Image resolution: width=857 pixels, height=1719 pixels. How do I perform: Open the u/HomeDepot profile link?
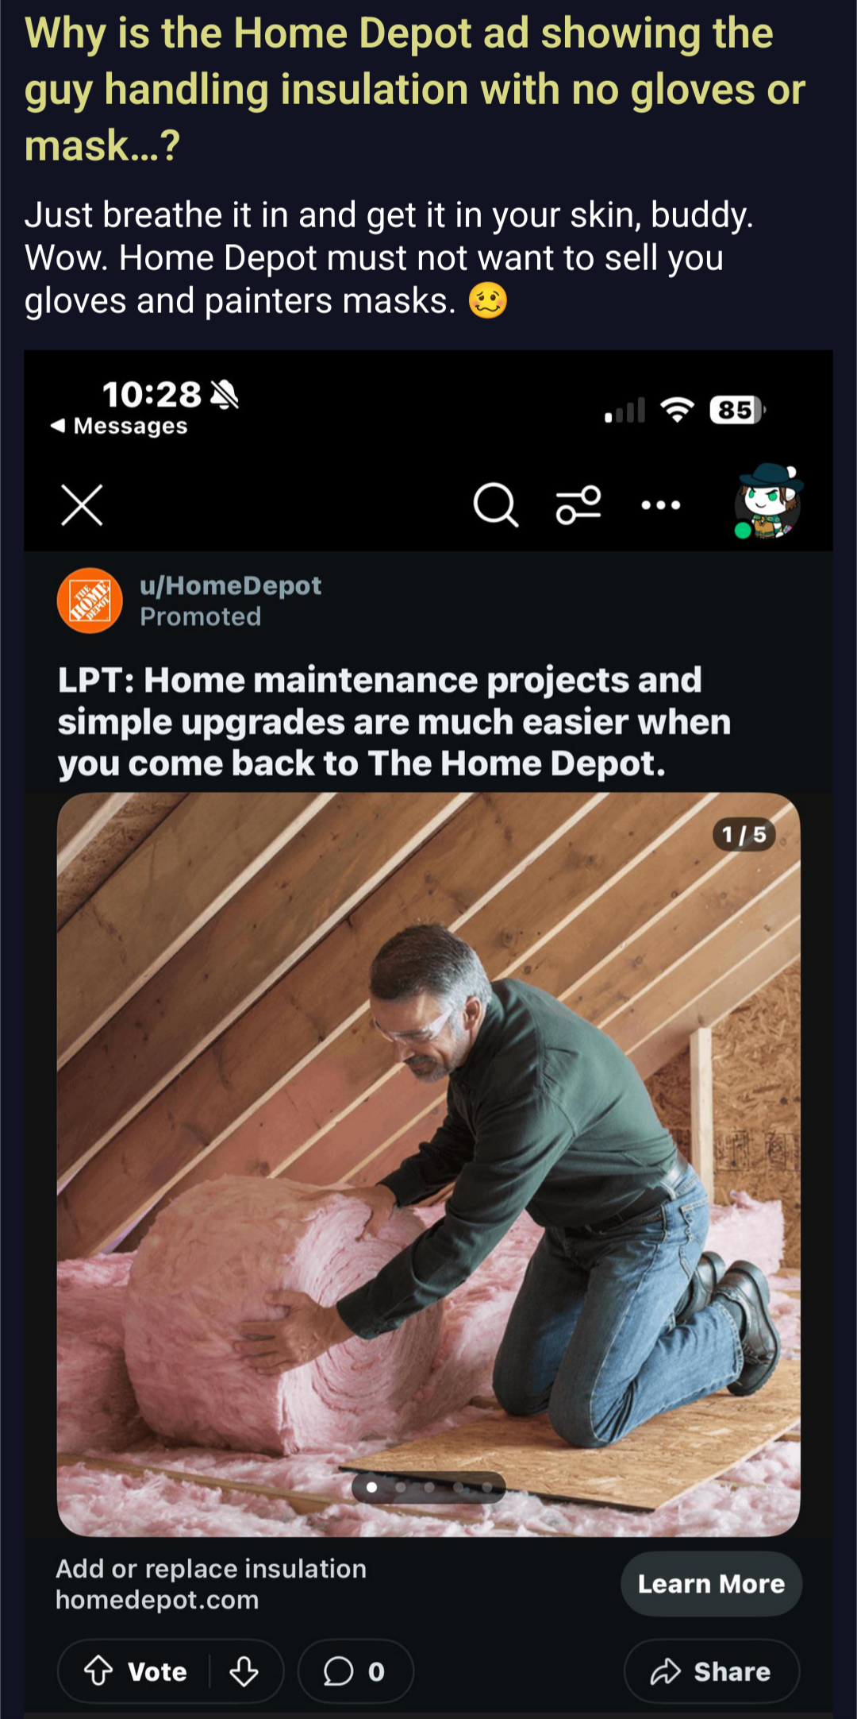(x=231, y=585)
